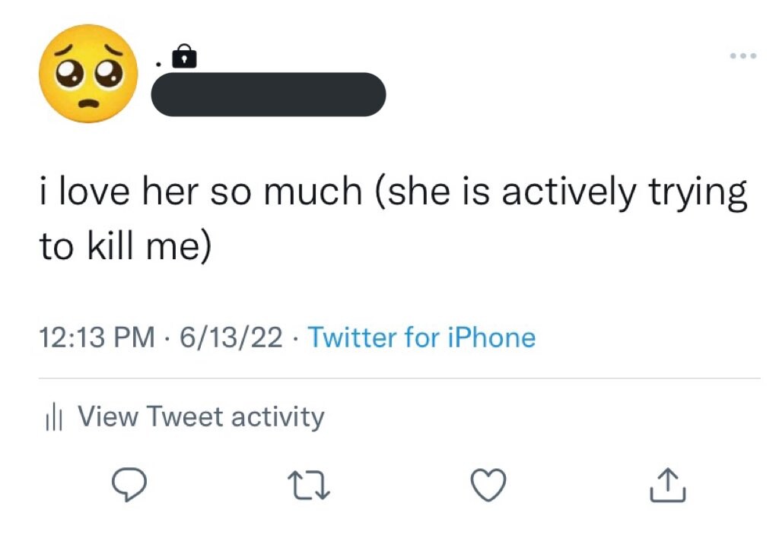
Task: Click the padlock protected account icon
Action: 184,56
